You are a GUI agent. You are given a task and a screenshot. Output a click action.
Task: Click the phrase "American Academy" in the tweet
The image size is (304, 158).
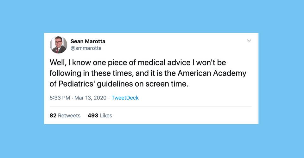click(x=212, y=73)
